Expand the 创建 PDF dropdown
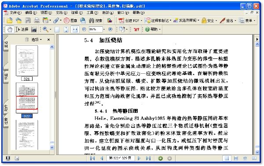The image size is (264, 166). 141,21
